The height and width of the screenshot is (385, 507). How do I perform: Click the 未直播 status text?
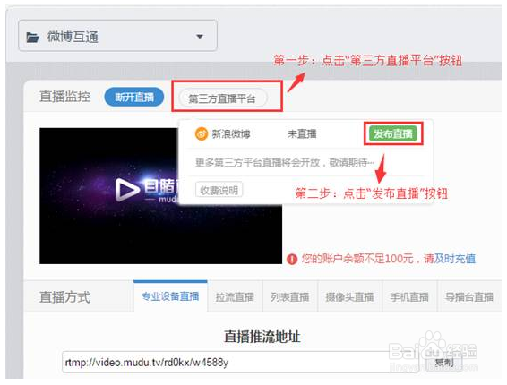coord(302,133)
